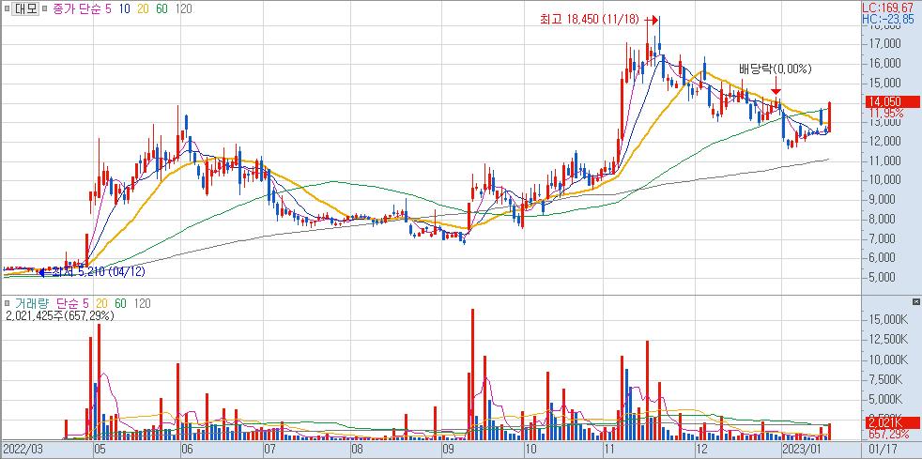
Task: Click the 거래량 volume indicator label
Action: [x=32, y=303]
